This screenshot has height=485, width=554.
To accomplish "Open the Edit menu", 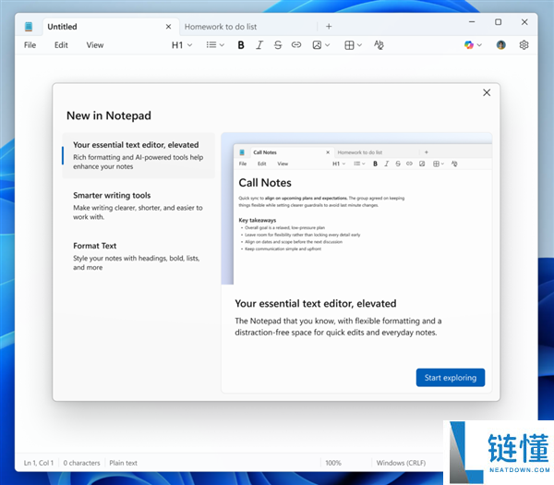I will 61,45.
